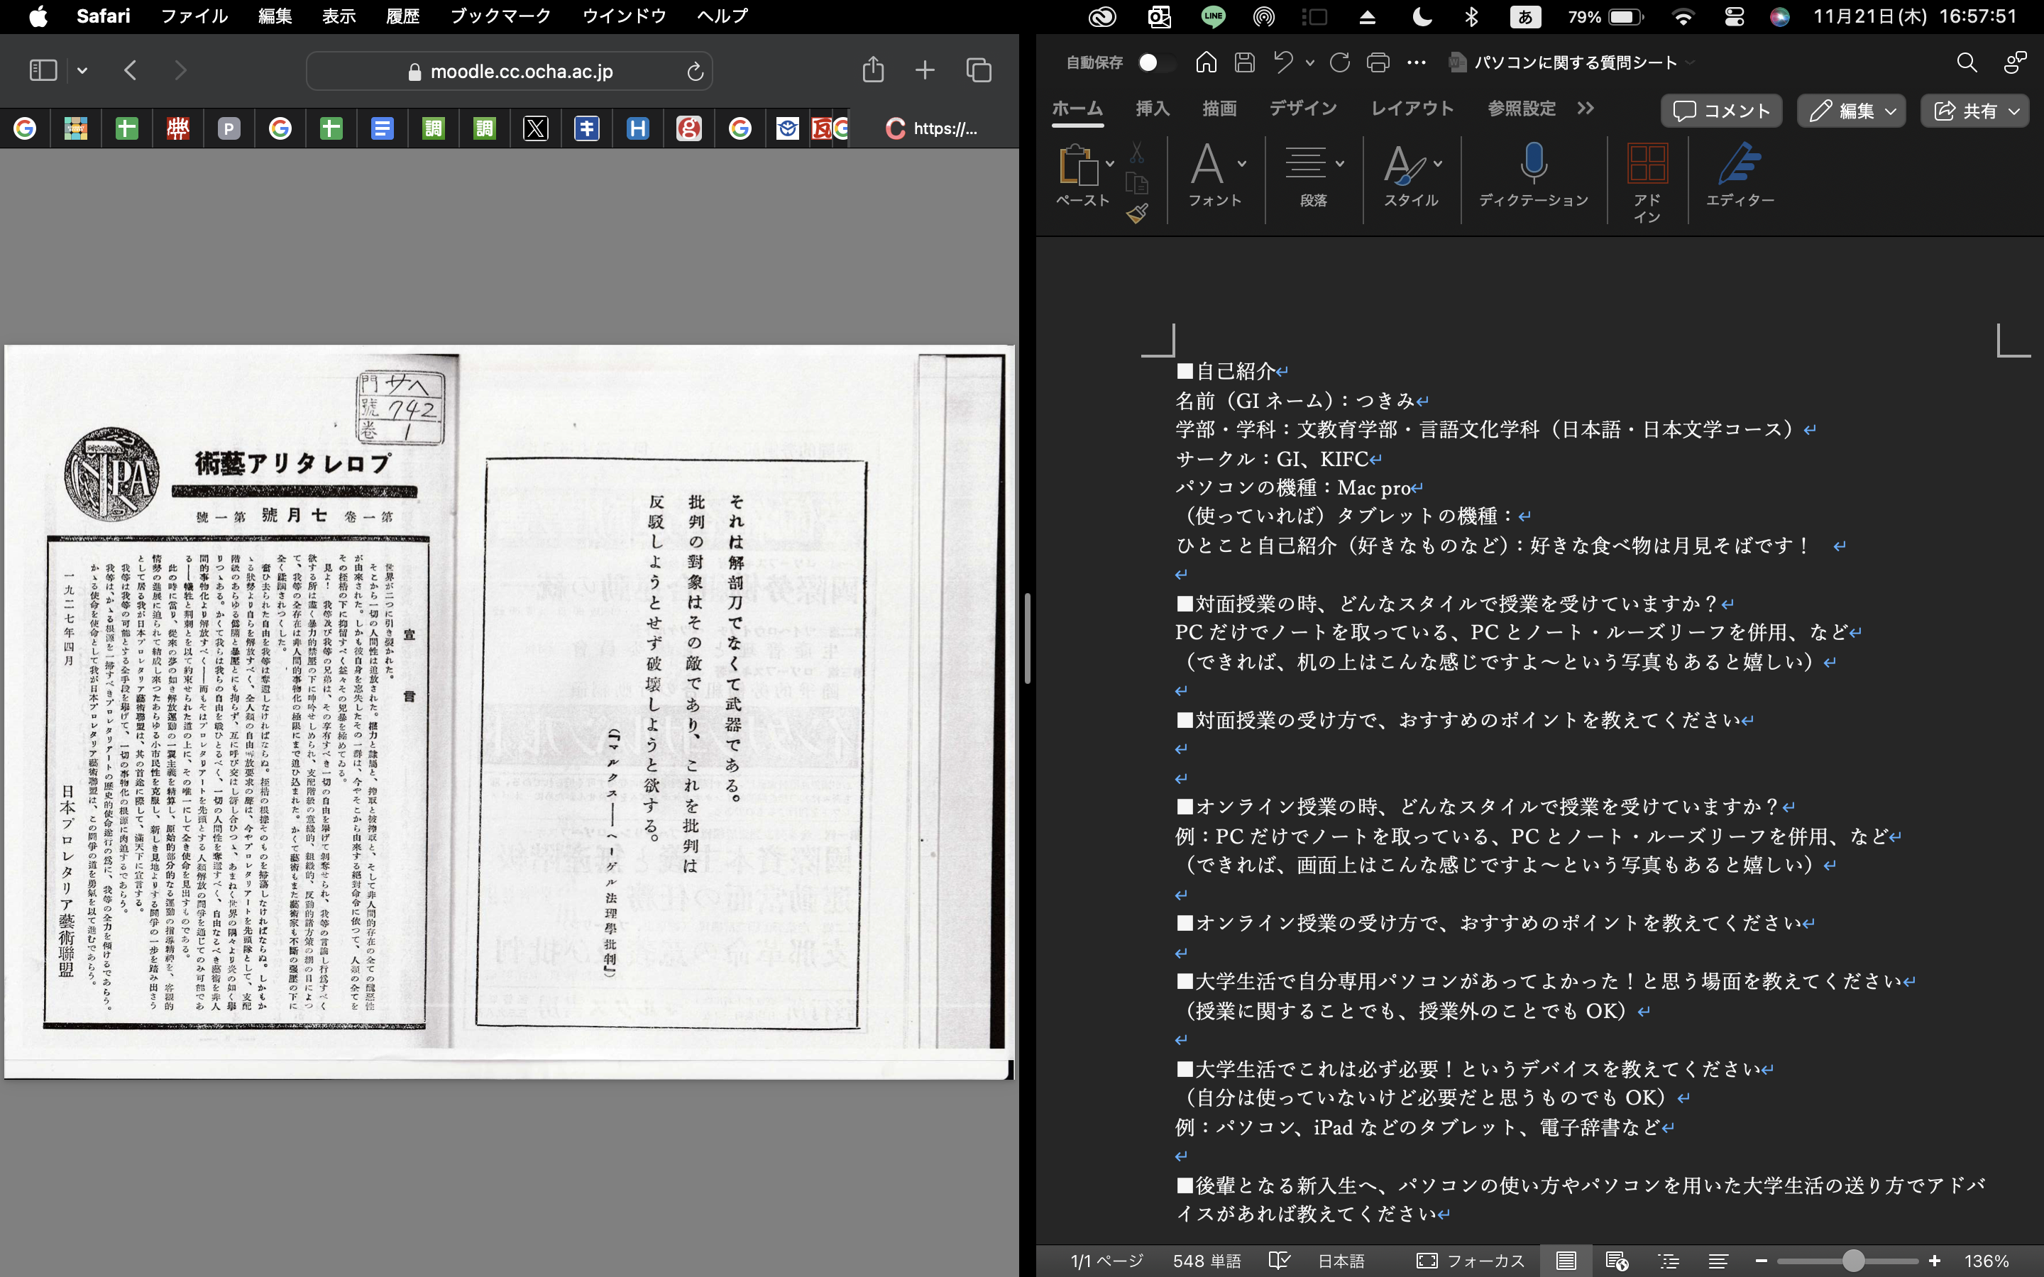This screenshot has height=1277, width=2044.
Task: Open the 編集 mode dropdown
Action: click(1850, 111)
